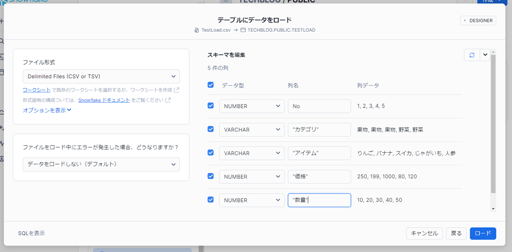Disable the "数量" column checkbox
The height and width of the screenshot is (252, 512).
211,200
